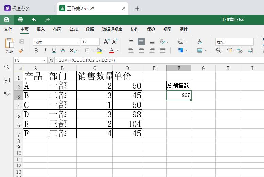Click the tag-shaped cell icon
Screen dimensions: 264x177
click(181, 42)
